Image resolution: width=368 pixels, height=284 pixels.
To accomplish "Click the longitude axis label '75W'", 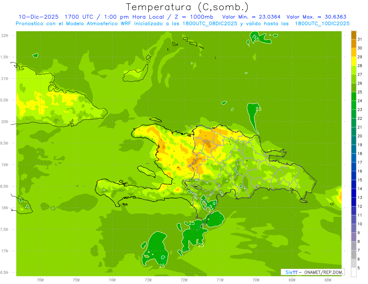I will coord(76,280).
